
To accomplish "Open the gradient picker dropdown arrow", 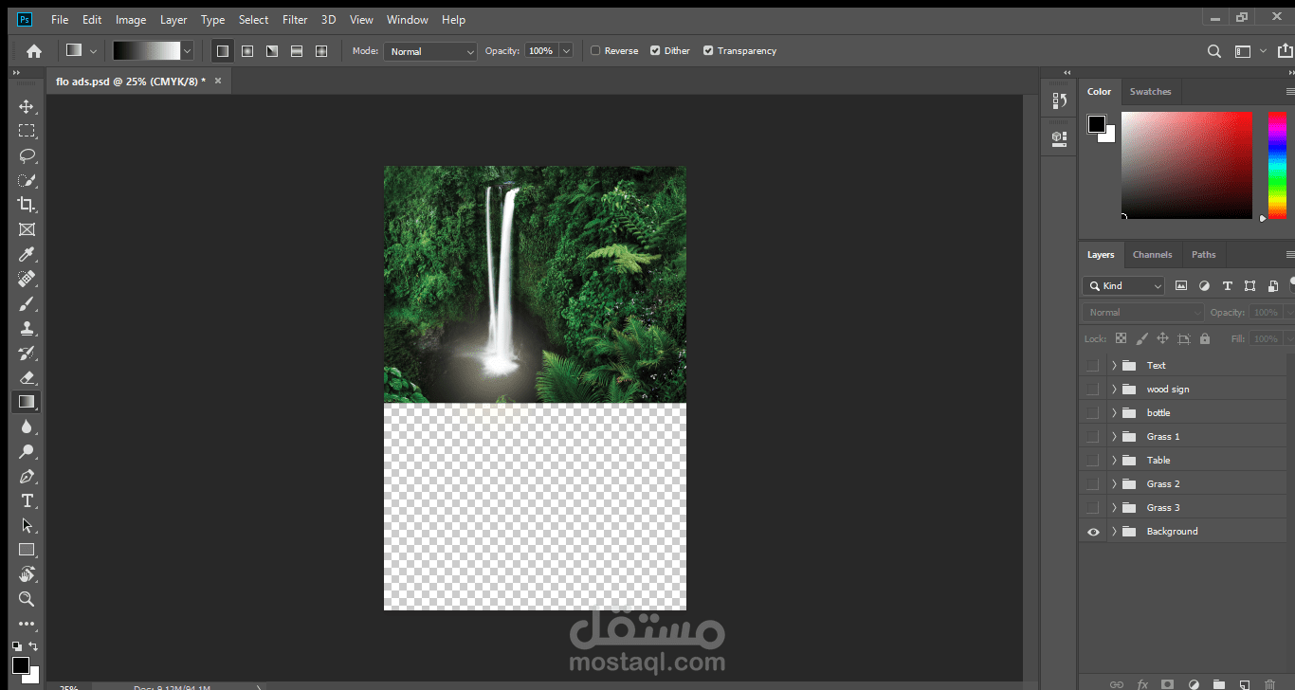I will point(187,51).
